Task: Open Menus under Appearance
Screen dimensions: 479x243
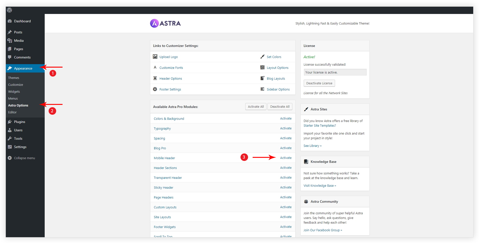Action: [x=13, y=99]
